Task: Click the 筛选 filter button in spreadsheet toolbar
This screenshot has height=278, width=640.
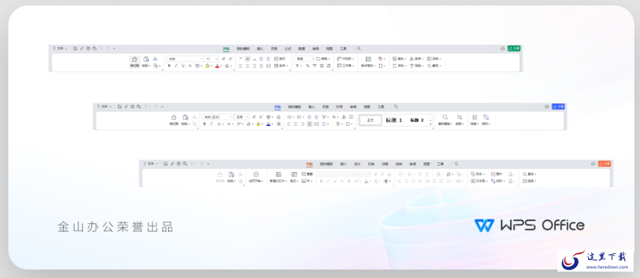Action: click(416, 66)
